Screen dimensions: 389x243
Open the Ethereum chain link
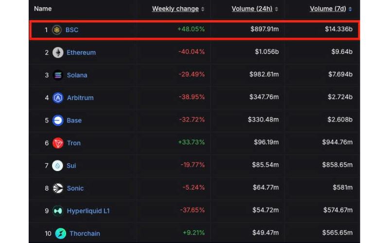[x=81, y=52]
